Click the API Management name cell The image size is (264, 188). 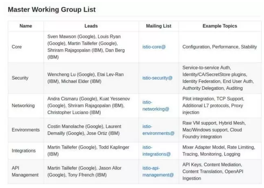point(26,171)
